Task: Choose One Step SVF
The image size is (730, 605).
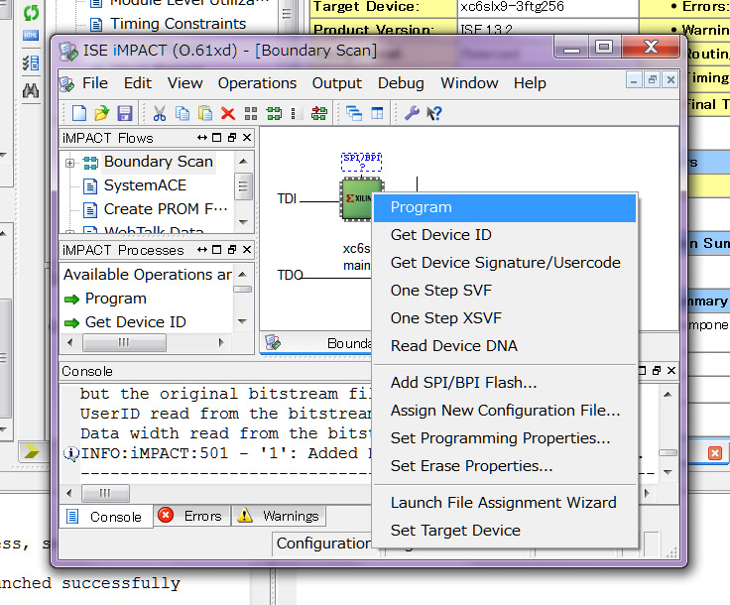Action: [x=505, y=291]
